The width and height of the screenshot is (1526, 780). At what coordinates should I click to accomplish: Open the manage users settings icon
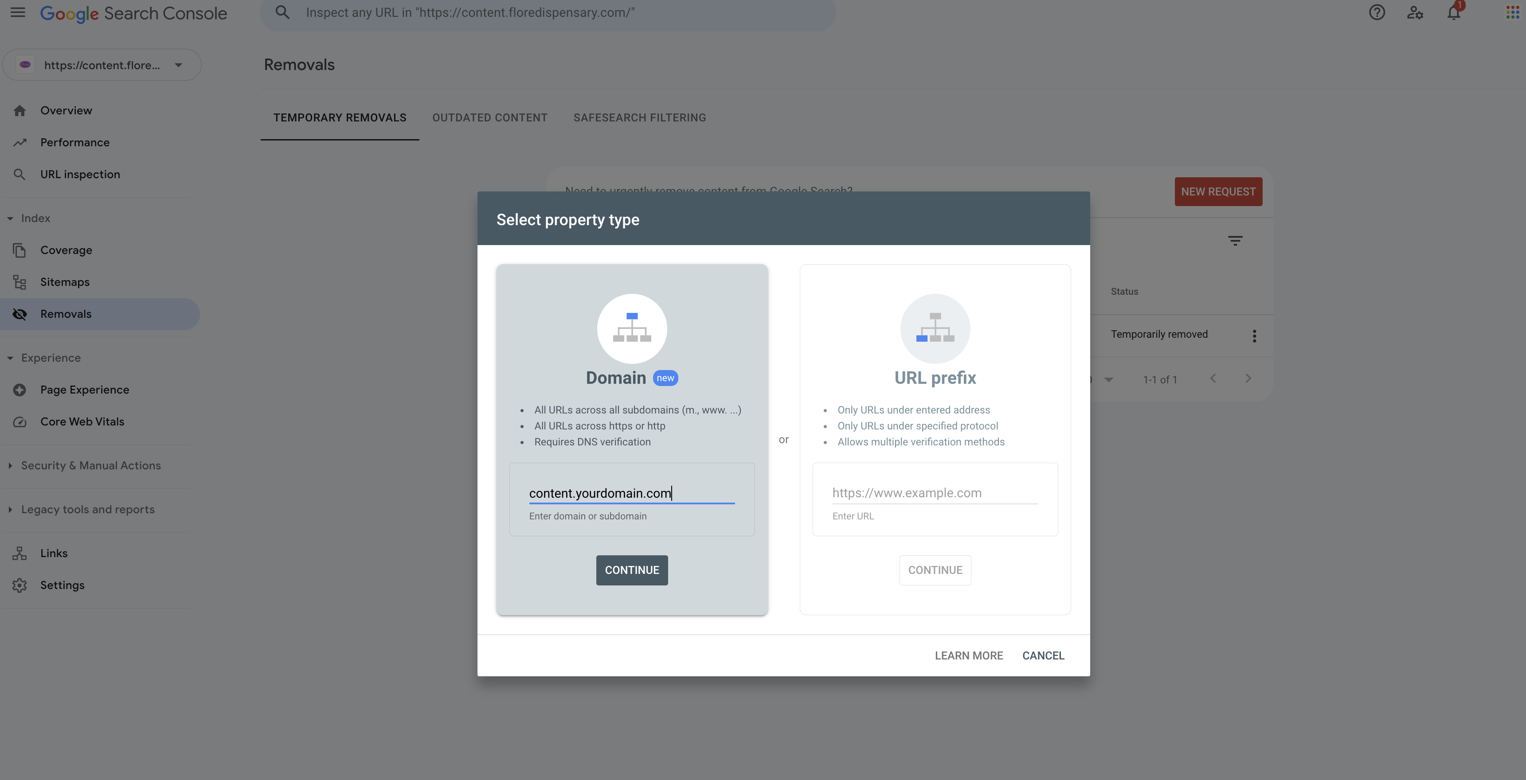click(x=1415, y=12)
